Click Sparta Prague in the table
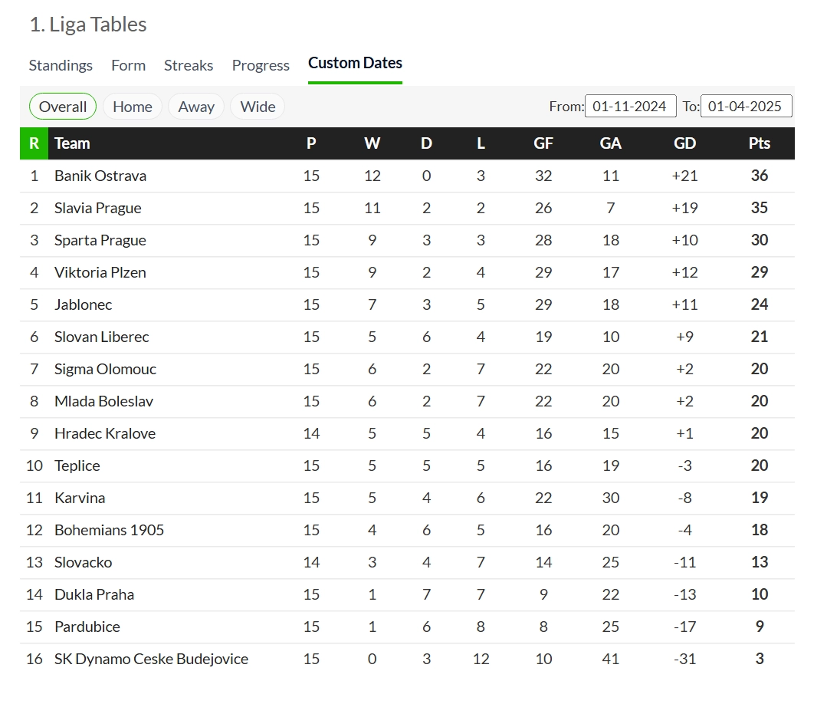 [100, 240]
